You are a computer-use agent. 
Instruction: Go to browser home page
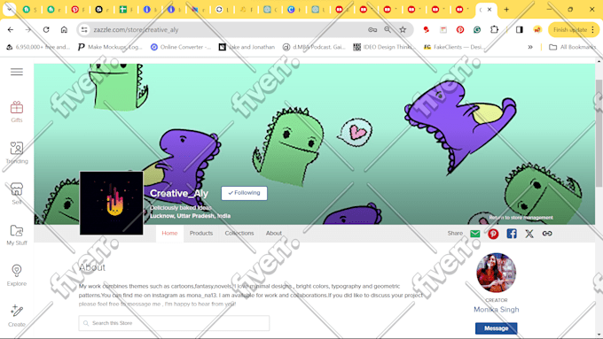(x=64, y=29)
